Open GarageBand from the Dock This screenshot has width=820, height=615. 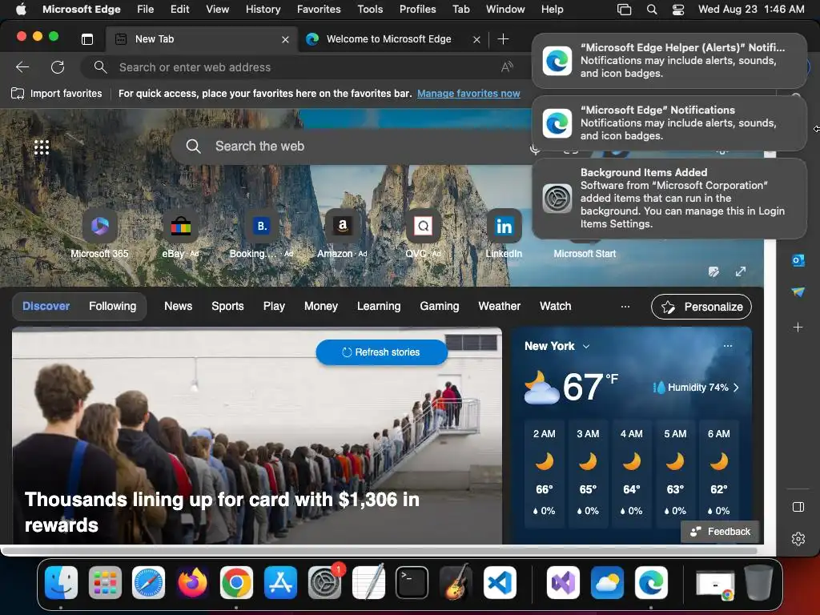456,582
